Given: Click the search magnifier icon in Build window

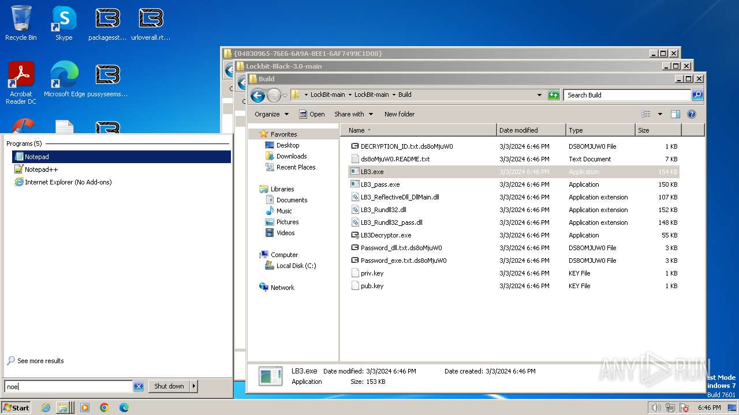Looking at the screenshot, I should 697,95.
